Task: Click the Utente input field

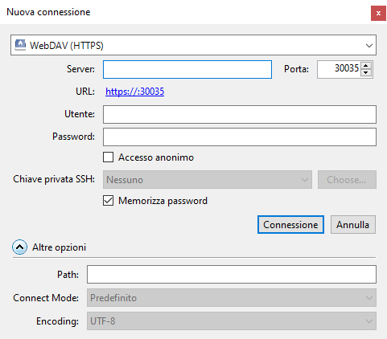Action: 240,114
